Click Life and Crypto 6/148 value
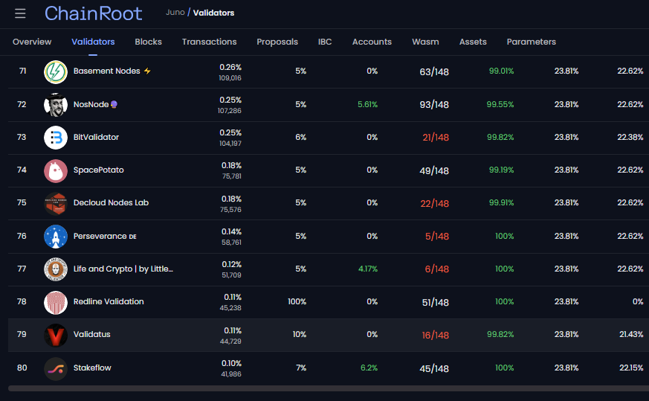649x401 pixels. coord(437,269)
